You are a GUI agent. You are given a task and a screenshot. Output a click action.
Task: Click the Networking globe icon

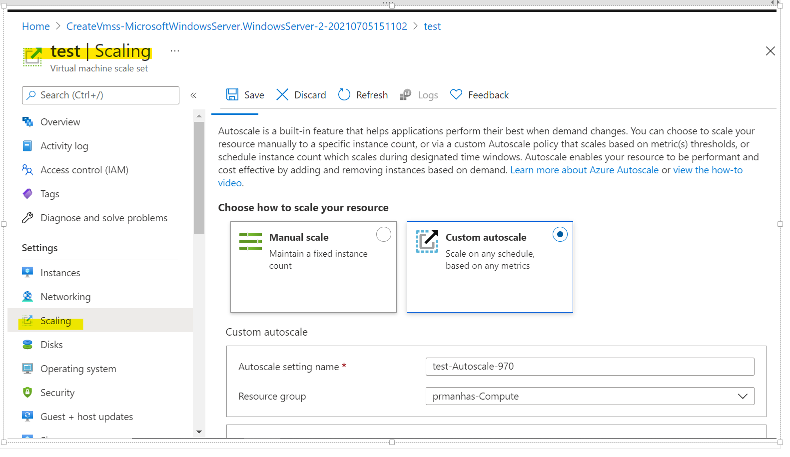click(27, 296)
